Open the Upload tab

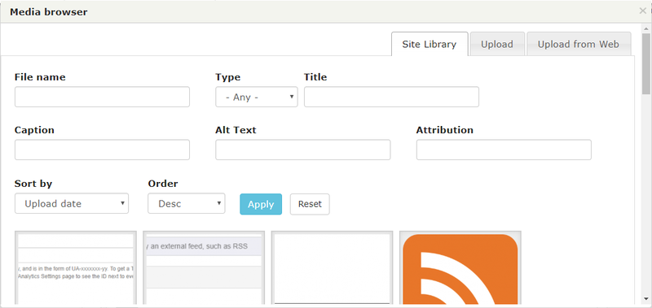coord(497,44)
